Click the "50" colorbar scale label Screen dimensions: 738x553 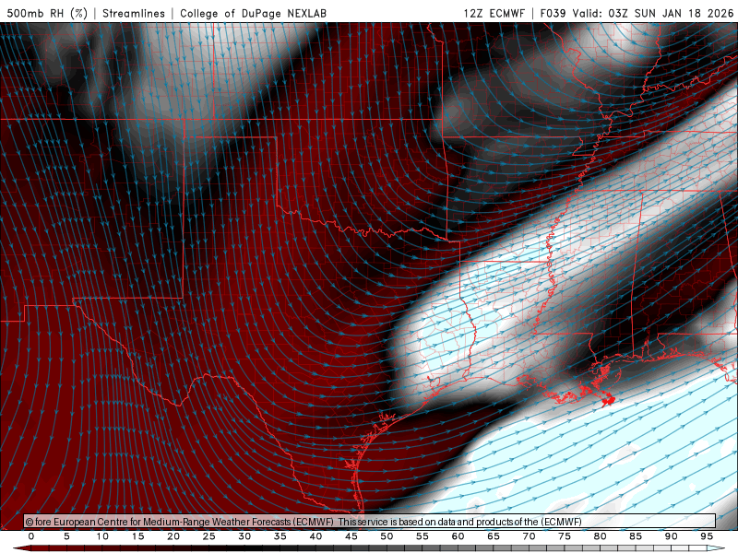coord(387,536)
